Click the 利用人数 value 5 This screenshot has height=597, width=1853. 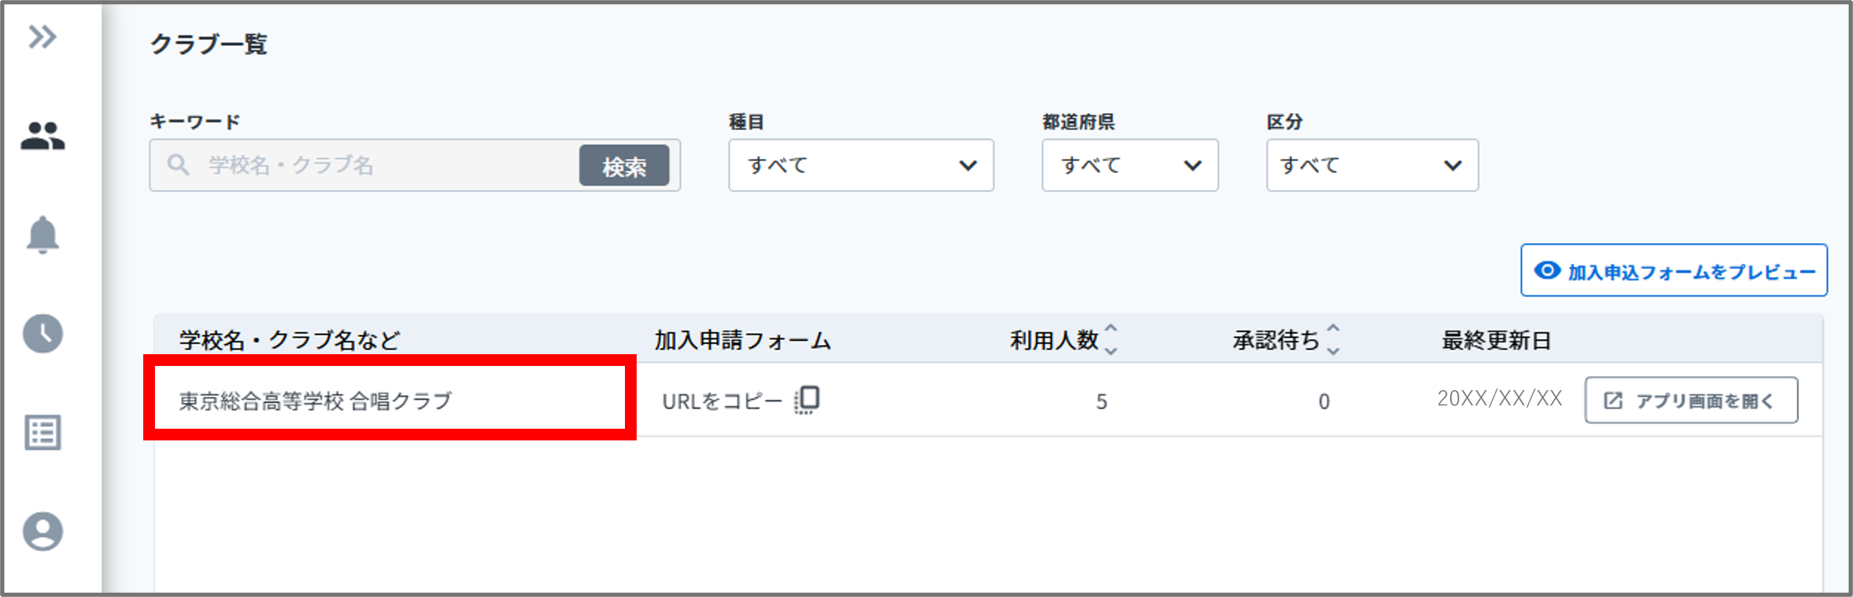coord(1102,402)
